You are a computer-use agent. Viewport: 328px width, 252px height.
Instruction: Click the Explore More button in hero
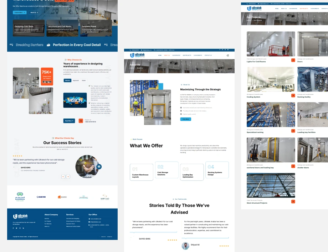pyautogui.click(x=20, y=12)
